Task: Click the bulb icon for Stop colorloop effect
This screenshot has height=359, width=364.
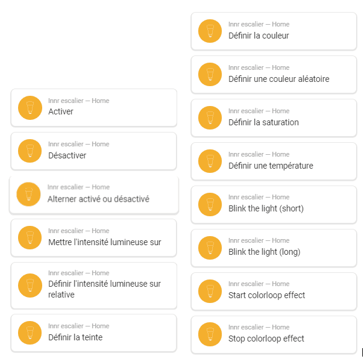Action: pyautogui.click(x=210, y=334)
